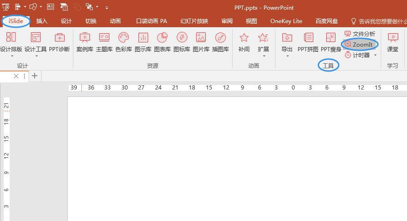Open the 主题库 theme library
407x221 pixels.
pos(104,42)
